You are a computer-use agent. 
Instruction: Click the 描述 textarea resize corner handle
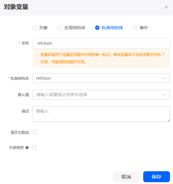tap(168, 120)
